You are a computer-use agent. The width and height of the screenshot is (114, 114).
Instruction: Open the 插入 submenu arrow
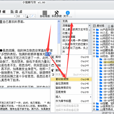click(91, 97)
